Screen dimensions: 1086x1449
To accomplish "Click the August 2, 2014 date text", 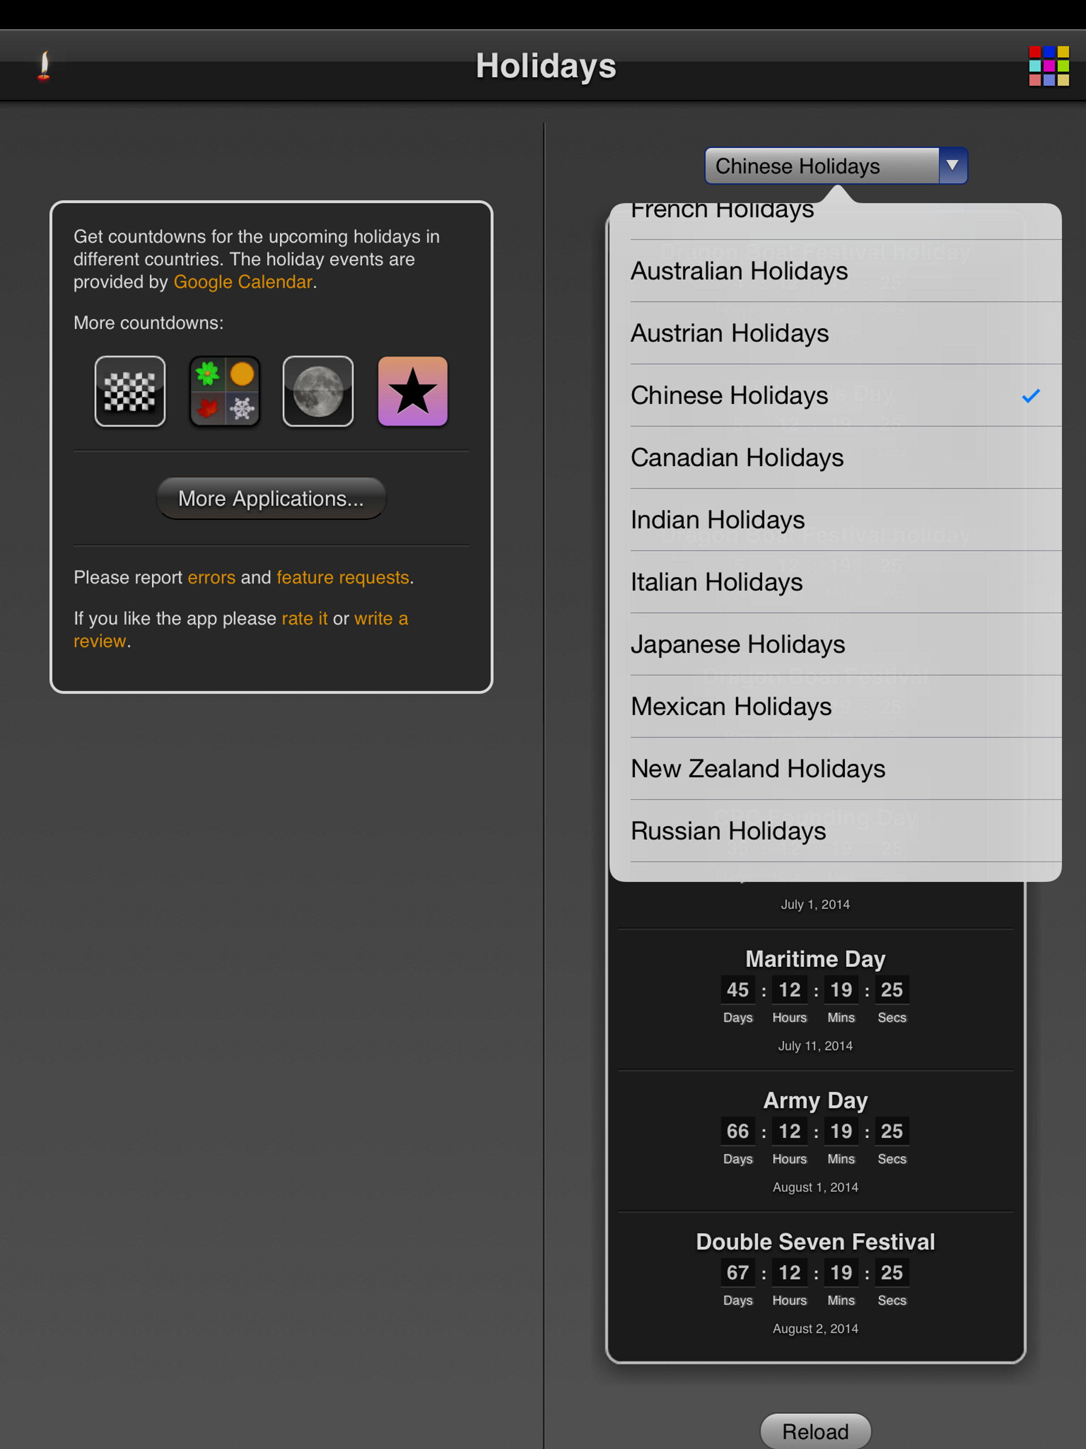I will tap(816, 1329).
